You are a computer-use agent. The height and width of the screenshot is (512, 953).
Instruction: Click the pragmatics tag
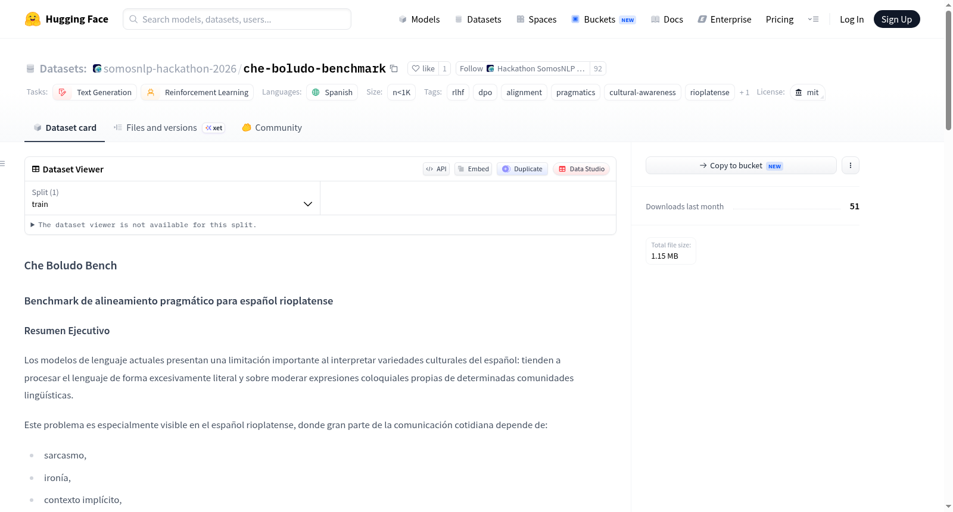pyautogui.click(x=575, y=92)
